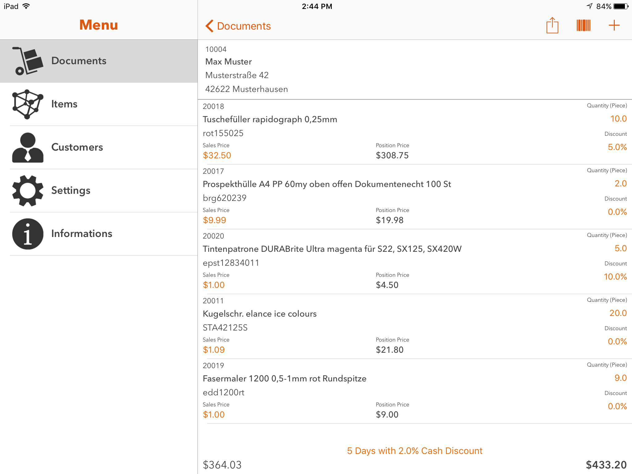Edit the 5.0% discount on Tuschefüller
Screen dimensions: 632x474
[617, 147]
